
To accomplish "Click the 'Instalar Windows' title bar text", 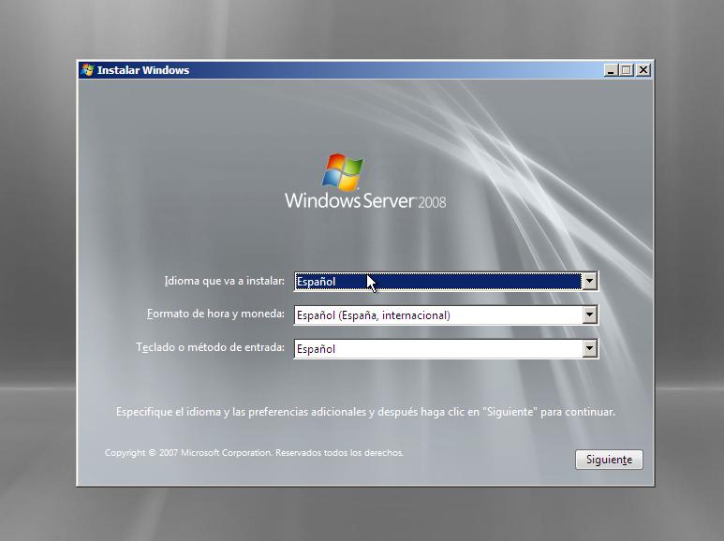I will (x=143, y=70).
